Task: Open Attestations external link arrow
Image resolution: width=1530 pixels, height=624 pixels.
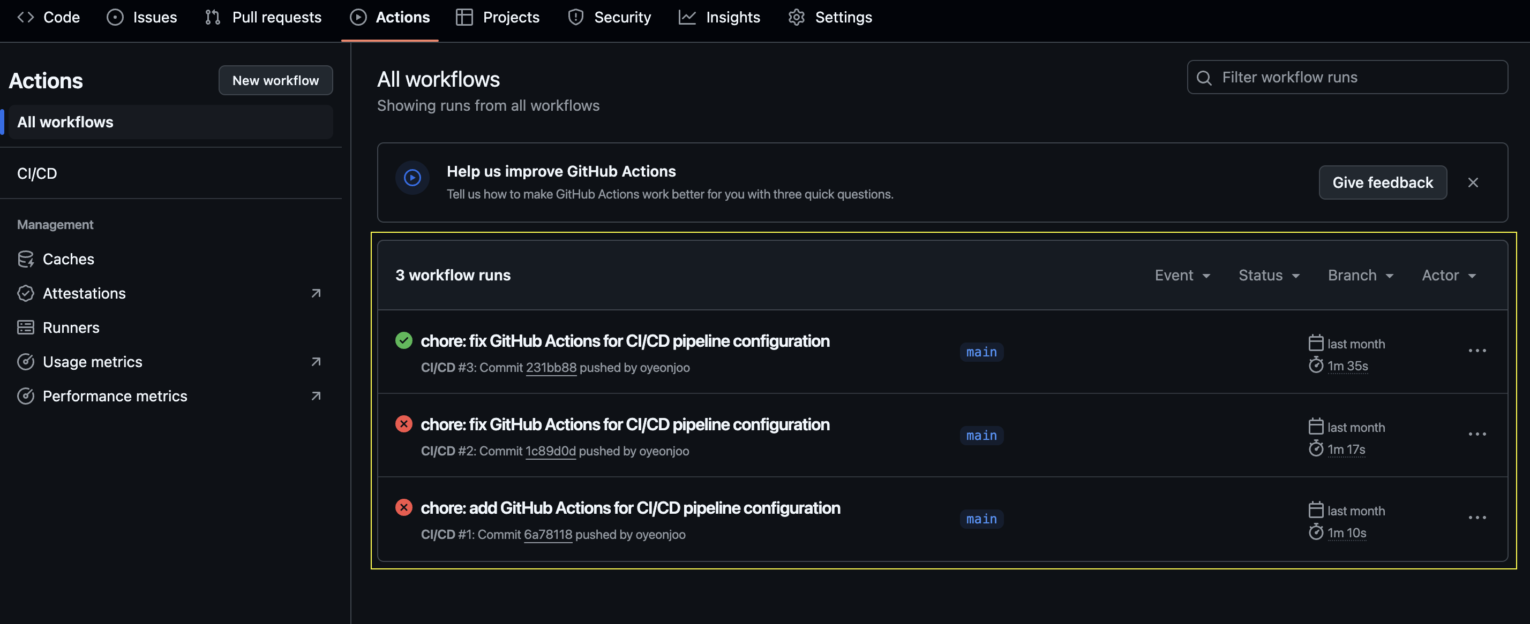Action: pyautogui.click(x=316, y=293)
